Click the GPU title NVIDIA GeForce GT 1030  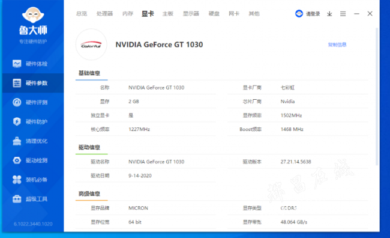pos(159,44)
